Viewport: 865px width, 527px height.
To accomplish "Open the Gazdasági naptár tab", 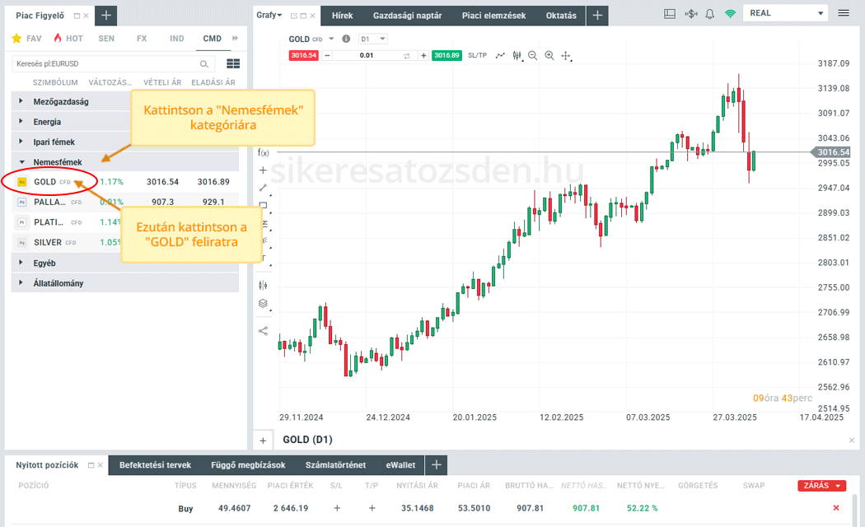I will 407,16.
